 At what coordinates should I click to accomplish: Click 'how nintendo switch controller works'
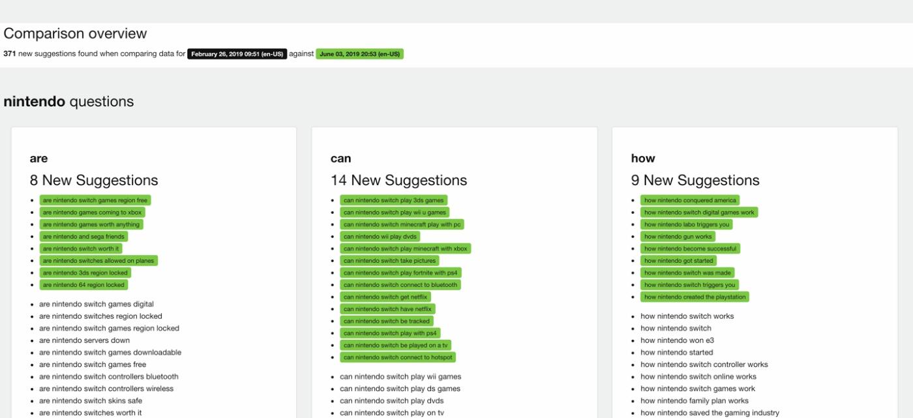704,365
